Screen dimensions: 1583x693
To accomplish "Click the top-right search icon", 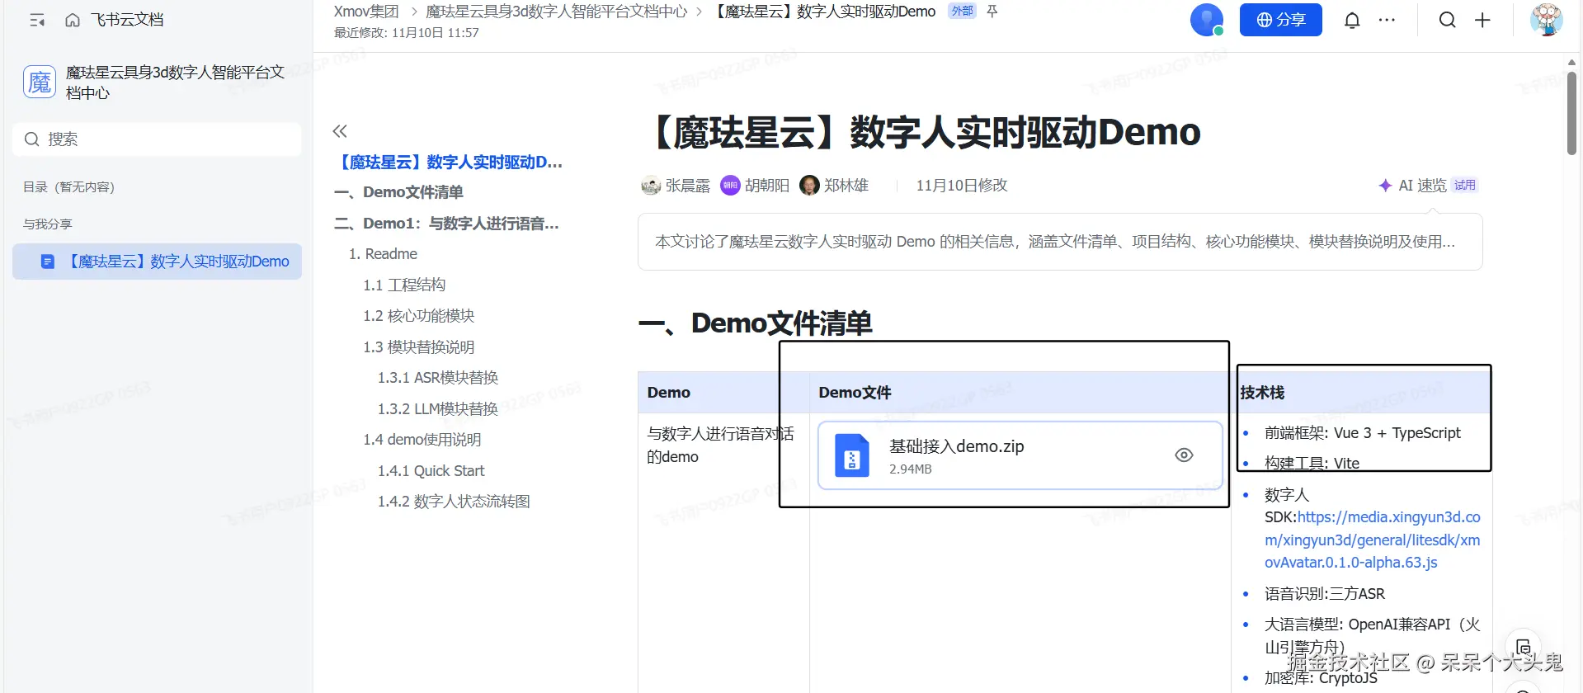I will coord(1447,20).
